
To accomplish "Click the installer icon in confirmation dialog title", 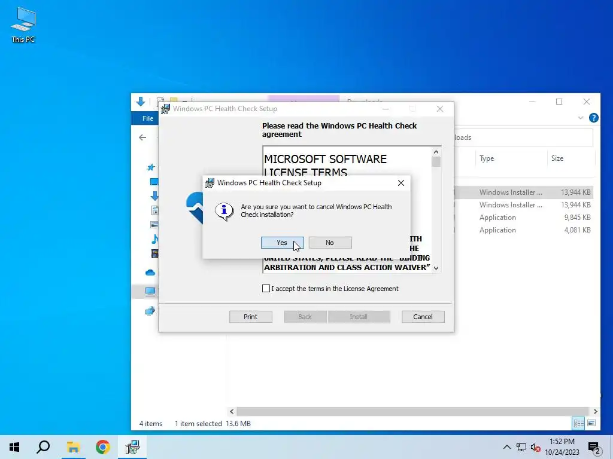I will (x=210, y=183).
